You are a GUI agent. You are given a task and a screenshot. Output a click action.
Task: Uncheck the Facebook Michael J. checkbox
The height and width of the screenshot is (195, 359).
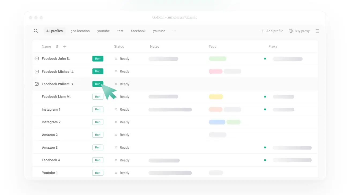point(37,72)
